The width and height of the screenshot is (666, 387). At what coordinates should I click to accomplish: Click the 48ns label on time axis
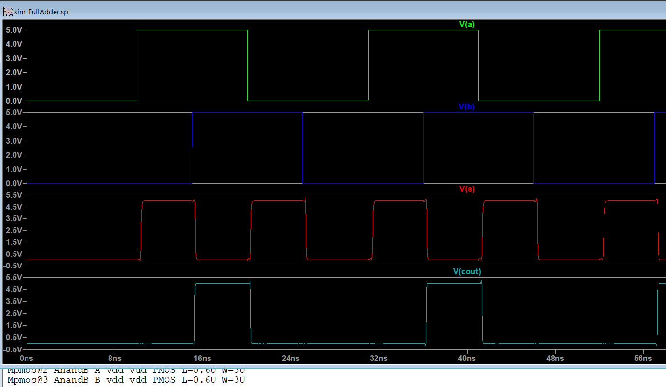tap(555, 359)
